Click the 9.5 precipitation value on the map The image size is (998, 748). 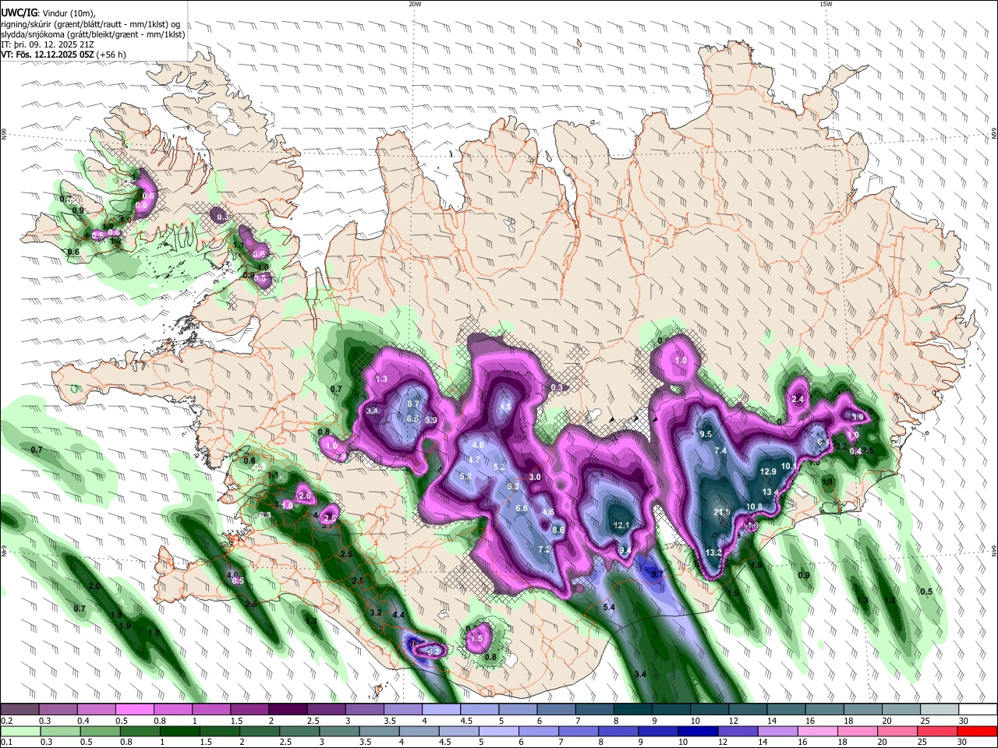click(706, 434)
